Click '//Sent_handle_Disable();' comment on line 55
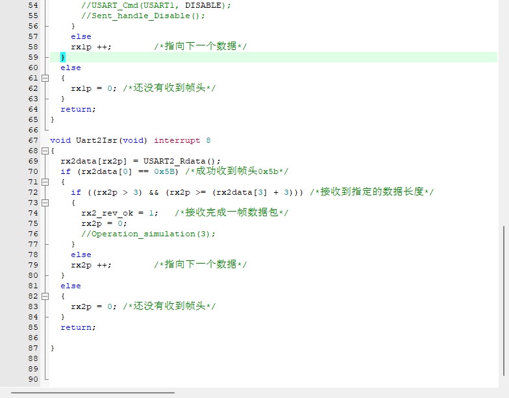509x398 pixels. coord(143,16)
